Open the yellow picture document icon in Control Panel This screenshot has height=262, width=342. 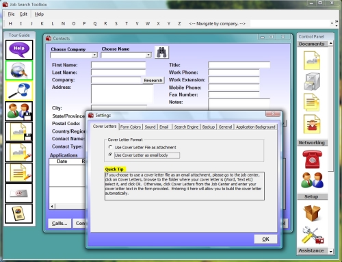312,60
